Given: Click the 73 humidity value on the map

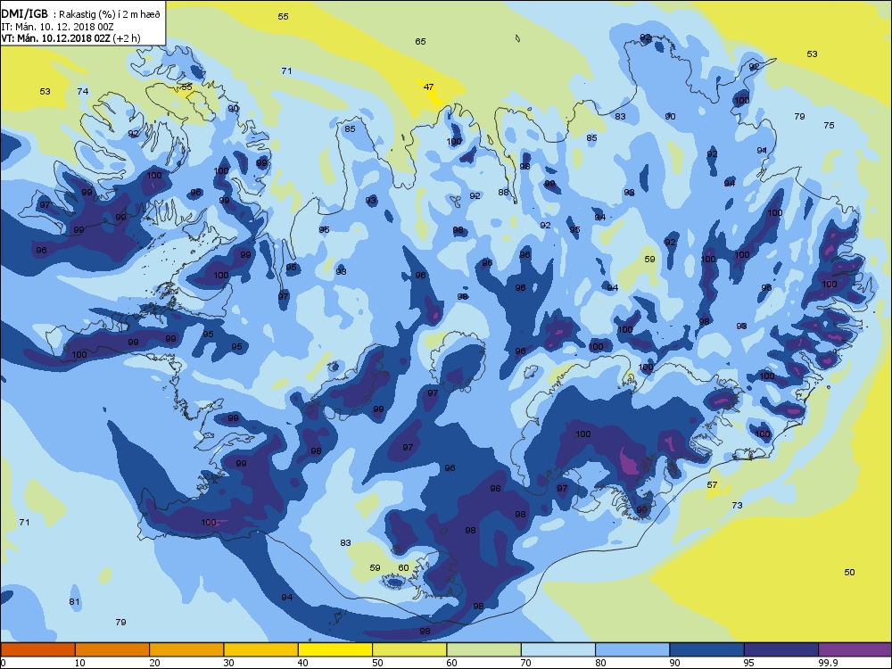Looking at the screenshot, I should [737, 505].
